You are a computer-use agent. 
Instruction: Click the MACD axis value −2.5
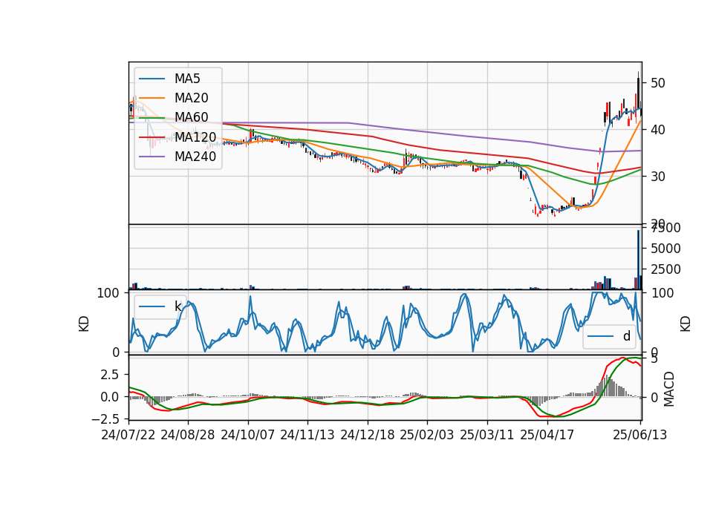coord(105,419)
